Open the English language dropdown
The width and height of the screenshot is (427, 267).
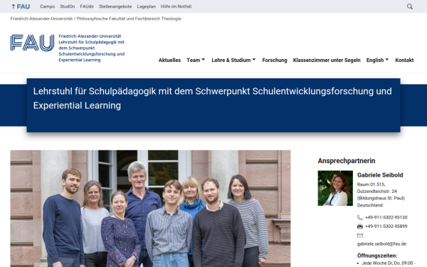pos(377,60)
